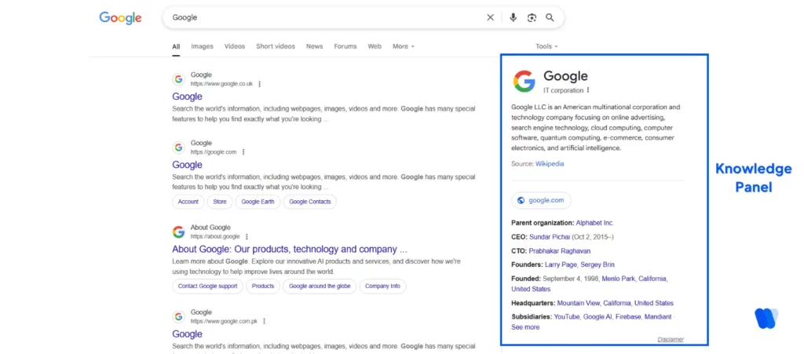Screen dimensions: 804x354
Task: Open the Alphabet Inc. link
Action: [x=595, y=223]
